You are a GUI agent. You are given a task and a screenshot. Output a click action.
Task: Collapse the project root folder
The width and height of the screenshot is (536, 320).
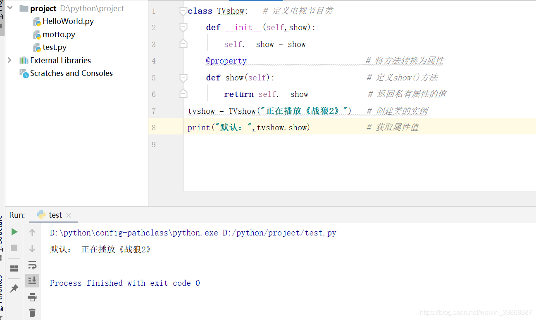pos(10,8)
